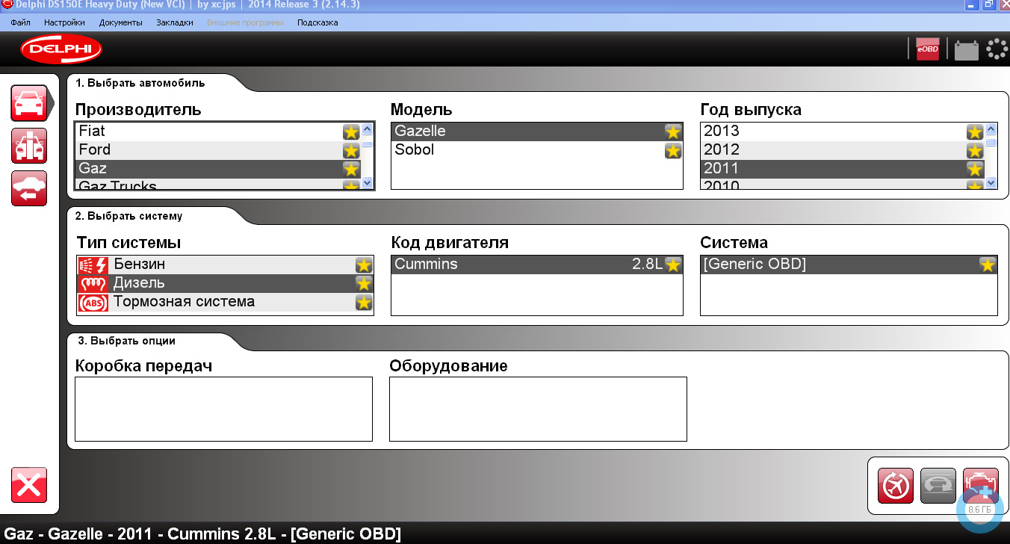
Task: Select Gaz in the manufacturer list
Action: coord(217,169)
